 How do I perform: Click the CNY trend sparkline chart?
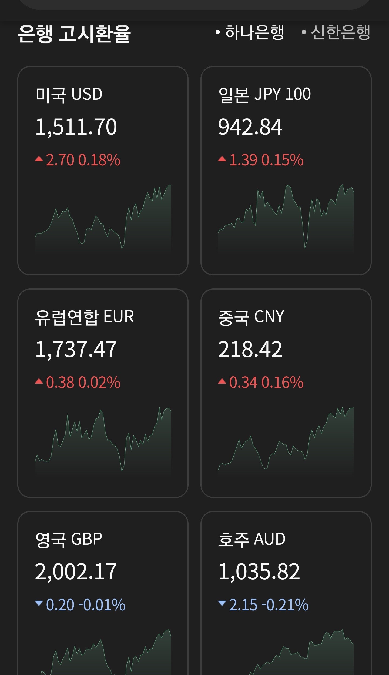pyautogui.click(x=286, y=441)
